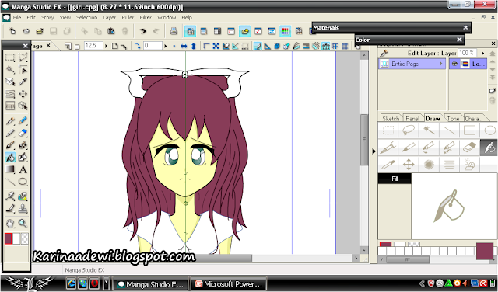498x292 pixels.
Task: Select the Eyedropper tool in left toolbox
Action: (23, 82)
